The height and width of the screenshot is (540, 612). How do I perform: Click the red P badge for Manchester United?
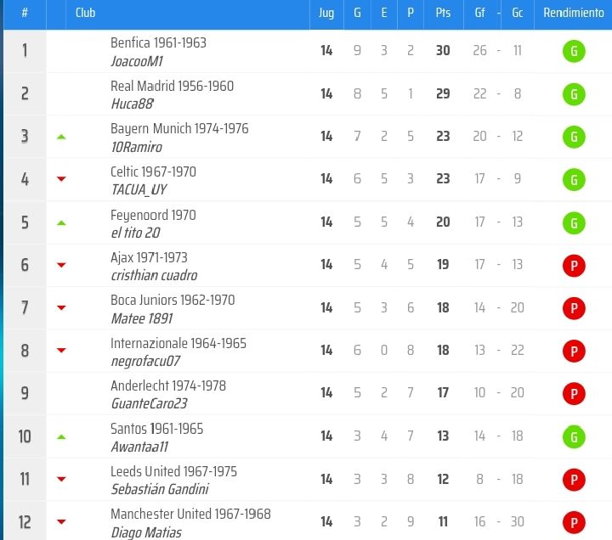[574, 522]
